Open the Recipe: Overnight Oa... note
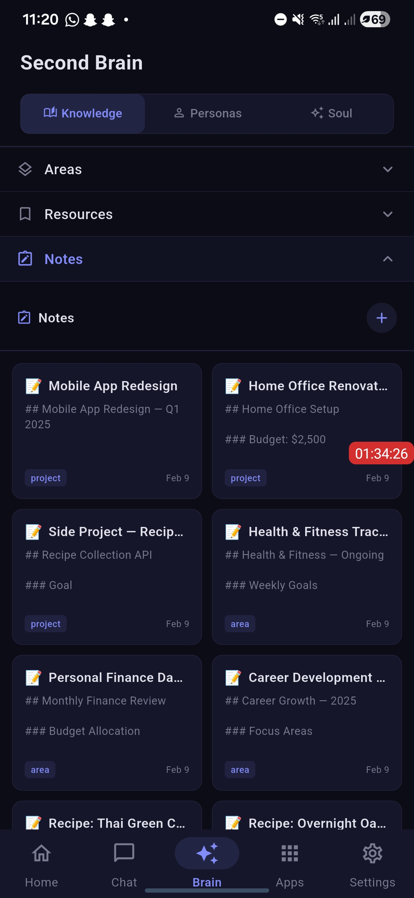Image resolution: width=414 pixels, height=898 pixels. tap(307, 815)
